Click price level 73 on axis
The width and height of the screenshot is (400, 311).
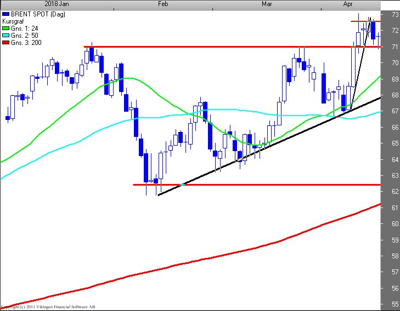(x=395, y=14)
